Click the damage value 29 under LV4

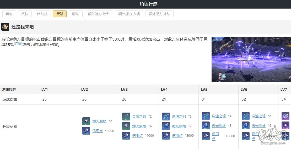pos(164,99)
